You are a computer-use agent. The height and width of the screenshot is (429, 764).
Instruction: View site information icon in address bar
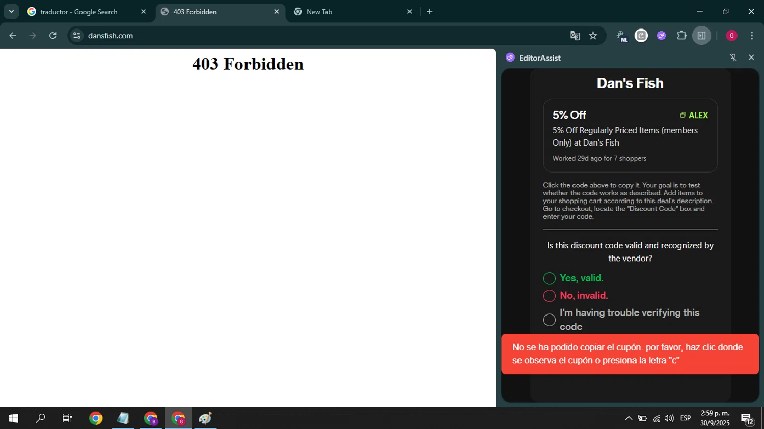77,36
